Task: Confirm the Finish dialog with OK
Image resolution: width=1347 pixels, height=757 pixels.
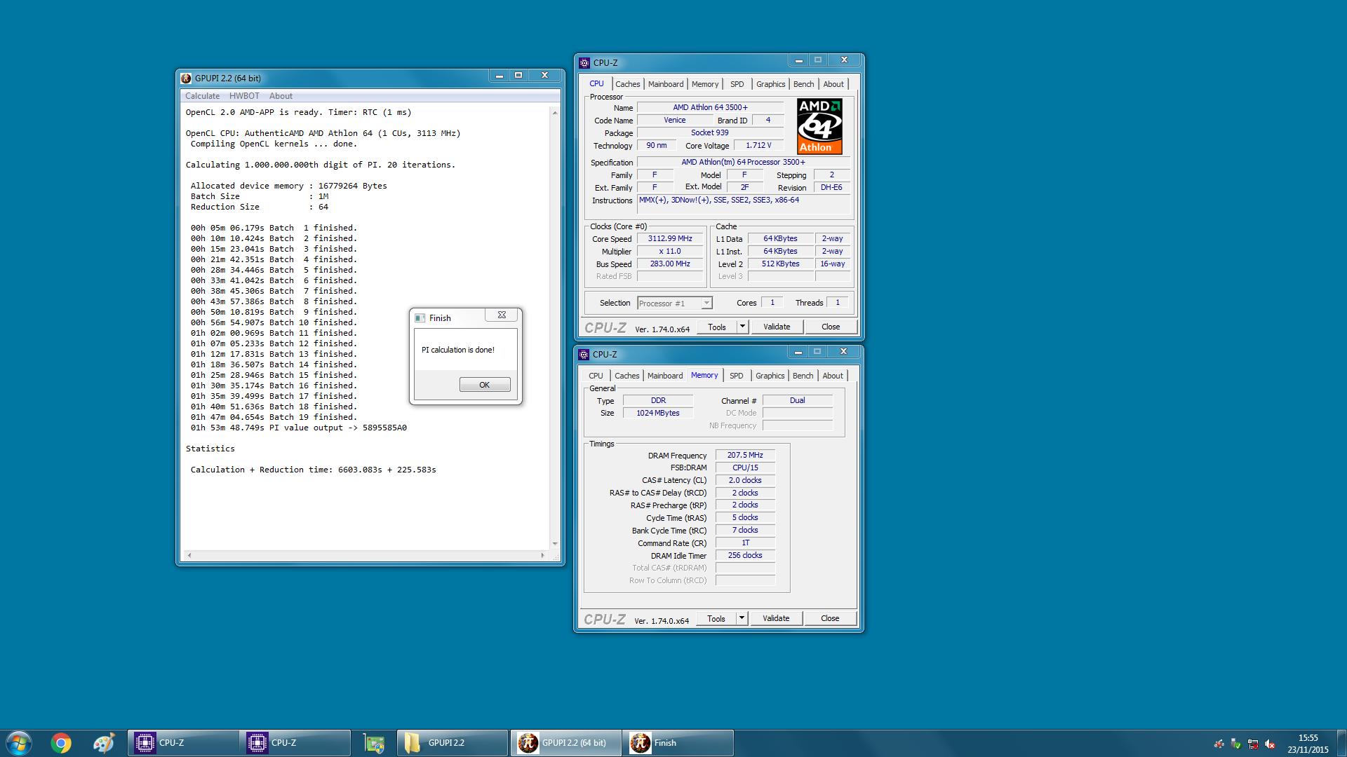Action: tap(485, 385)
